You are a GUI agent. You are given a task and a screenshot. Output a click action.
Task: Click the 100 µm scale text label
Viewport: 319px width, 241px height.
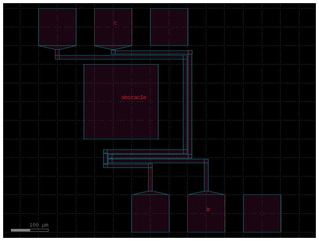[38, 225]
